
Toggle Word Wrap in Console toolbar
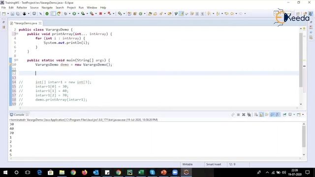(267, 115)
